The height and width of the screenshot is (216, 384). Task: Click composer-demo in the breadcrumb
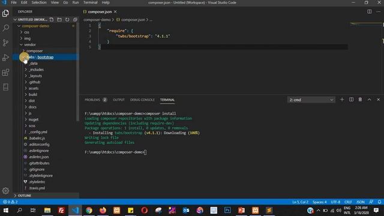click(97, 20)
